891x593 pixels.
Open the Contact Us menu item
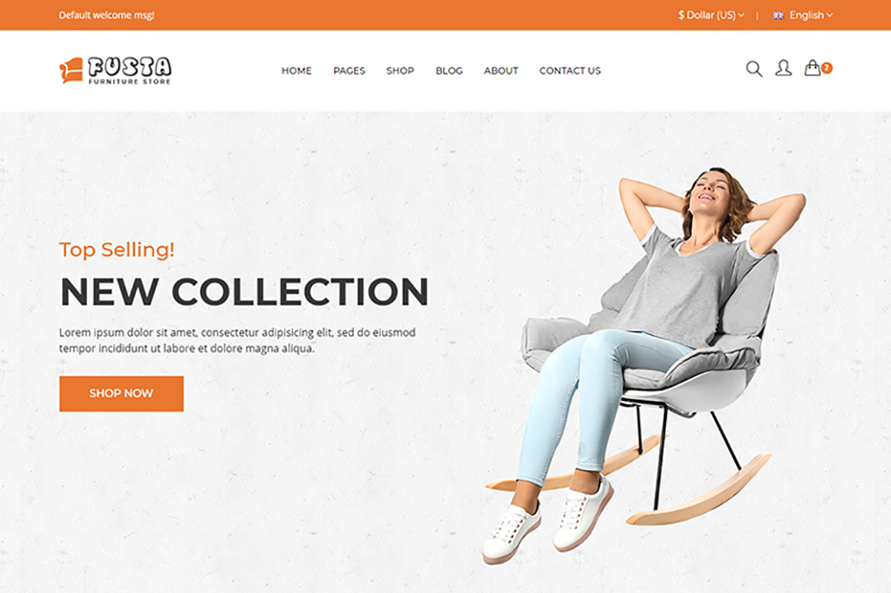(570, 71)
